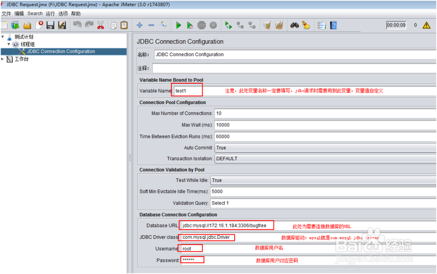
Task: Open the 选项 menu
Action: [63, 14]
